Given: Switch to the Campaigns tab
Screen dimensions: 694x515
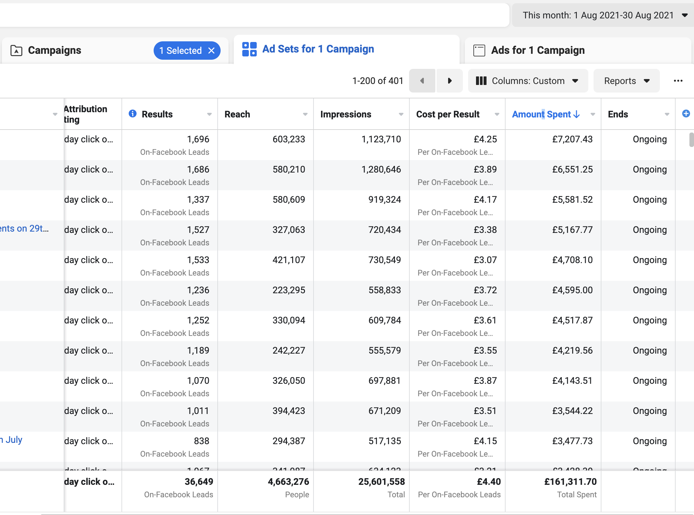Looking at the screenshot, I should pos(54,50).
